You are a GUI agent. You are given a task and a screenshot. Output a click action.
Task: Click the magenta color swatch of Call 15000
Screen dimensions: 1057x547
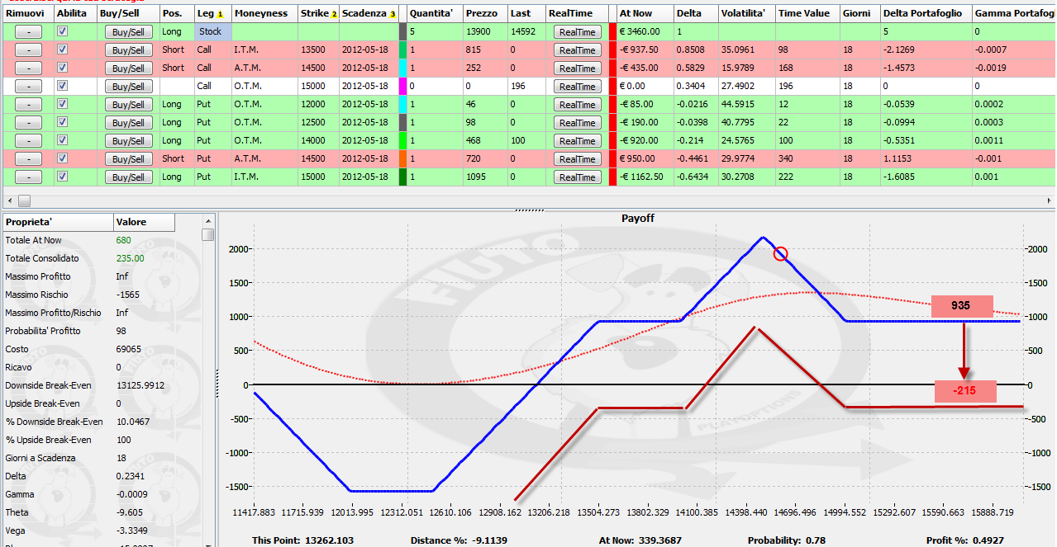(x=402, y=86)
